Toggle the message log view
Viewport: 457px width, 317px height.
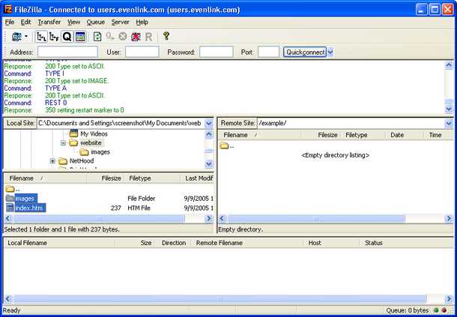(80, 37)
